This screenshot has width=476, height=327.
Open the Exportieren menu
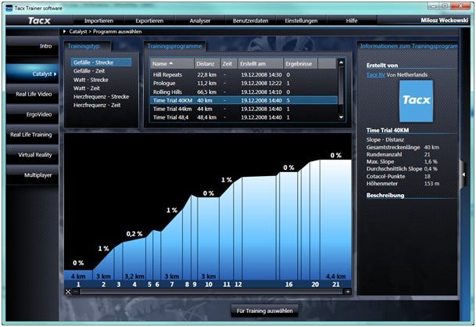[x=149, y=20]
